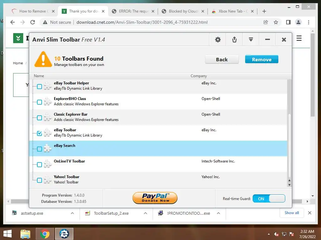
Task: Bookmark this page with star icon
Action: tap(276, 22)
